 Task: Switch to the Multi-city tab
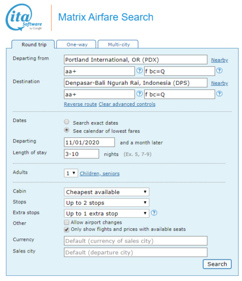118,44
